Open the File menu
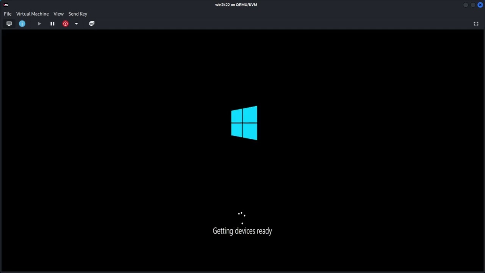Screen dimensions: 485x273 pos(8,14)
